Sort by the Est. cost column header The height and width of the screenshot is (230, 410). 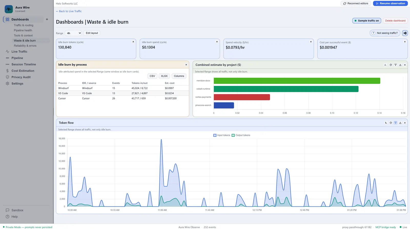170,83
